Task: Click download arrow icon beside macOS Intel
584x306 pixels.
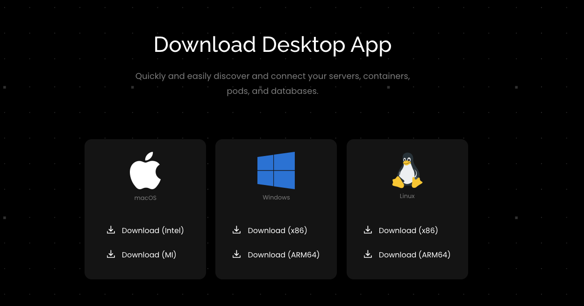Action: click(x=111, y=230)
